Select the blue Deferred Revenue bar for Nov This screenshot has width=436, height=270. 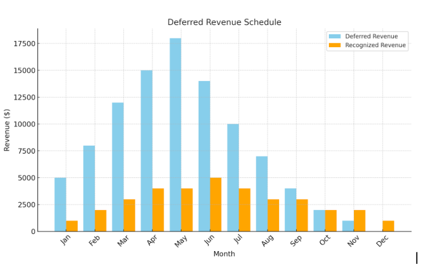[348, 226]
